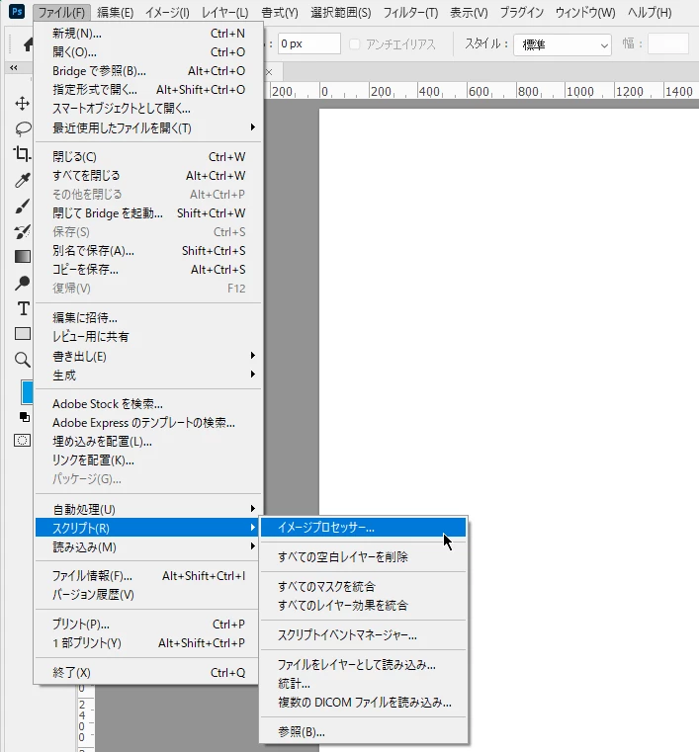Select the Zoom tool
This screenshot has height=752, width=699.
[23, 360]
